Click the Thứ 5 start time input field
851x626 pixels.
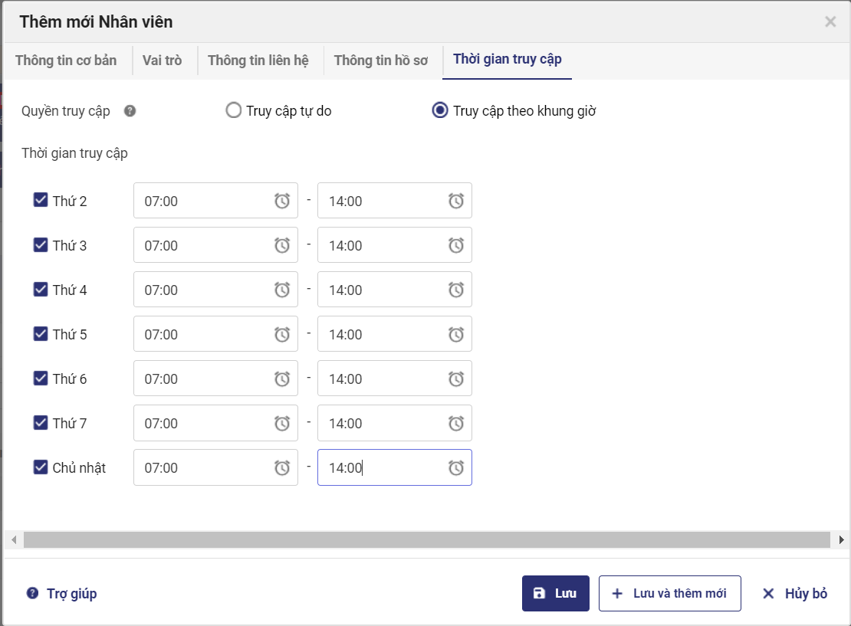tap(199, 334)
